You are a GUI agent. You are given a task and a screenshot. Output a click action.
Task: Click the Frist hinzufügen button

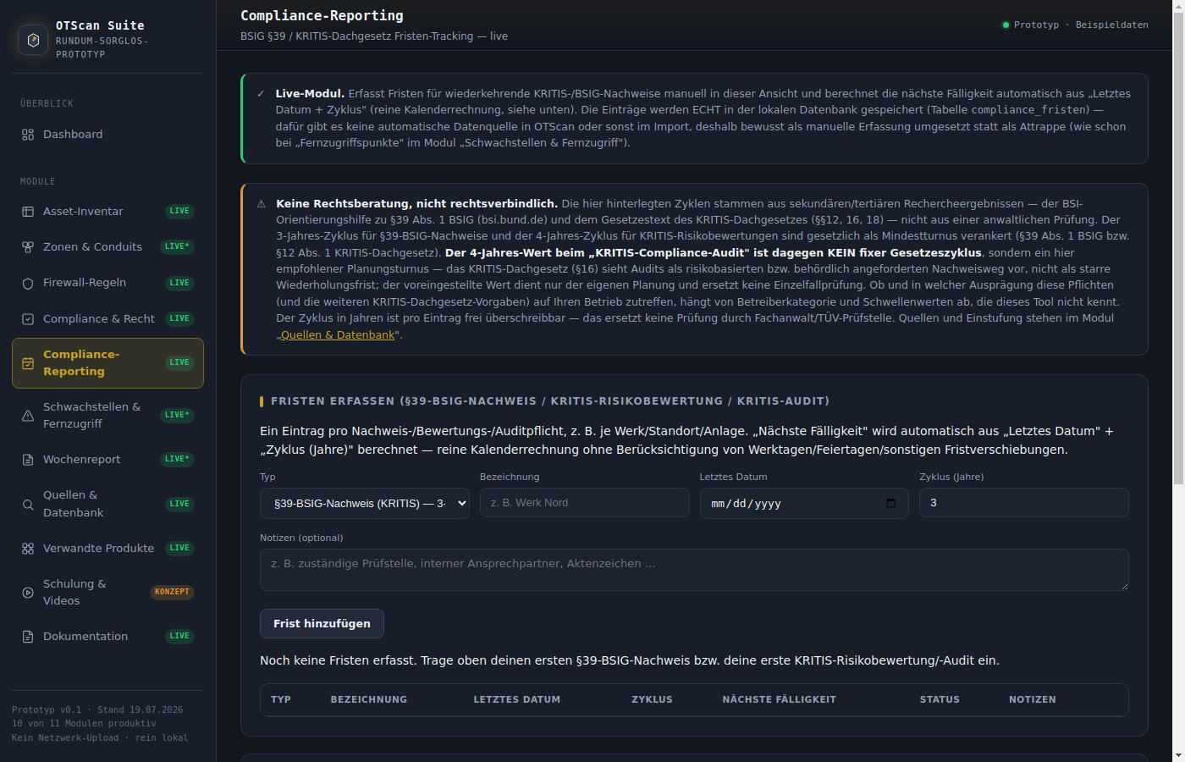click(322, 624)
